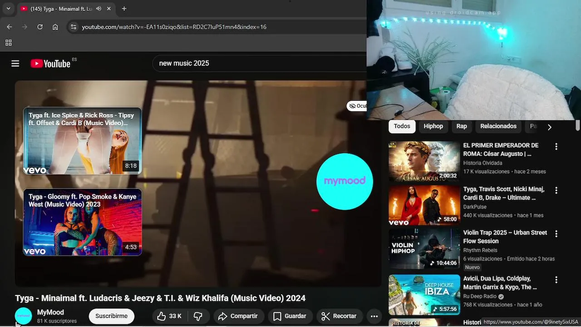This screenshot has width=581, height=327.
Task: Share the video via Compartir
Action: [x=237, y=316]
